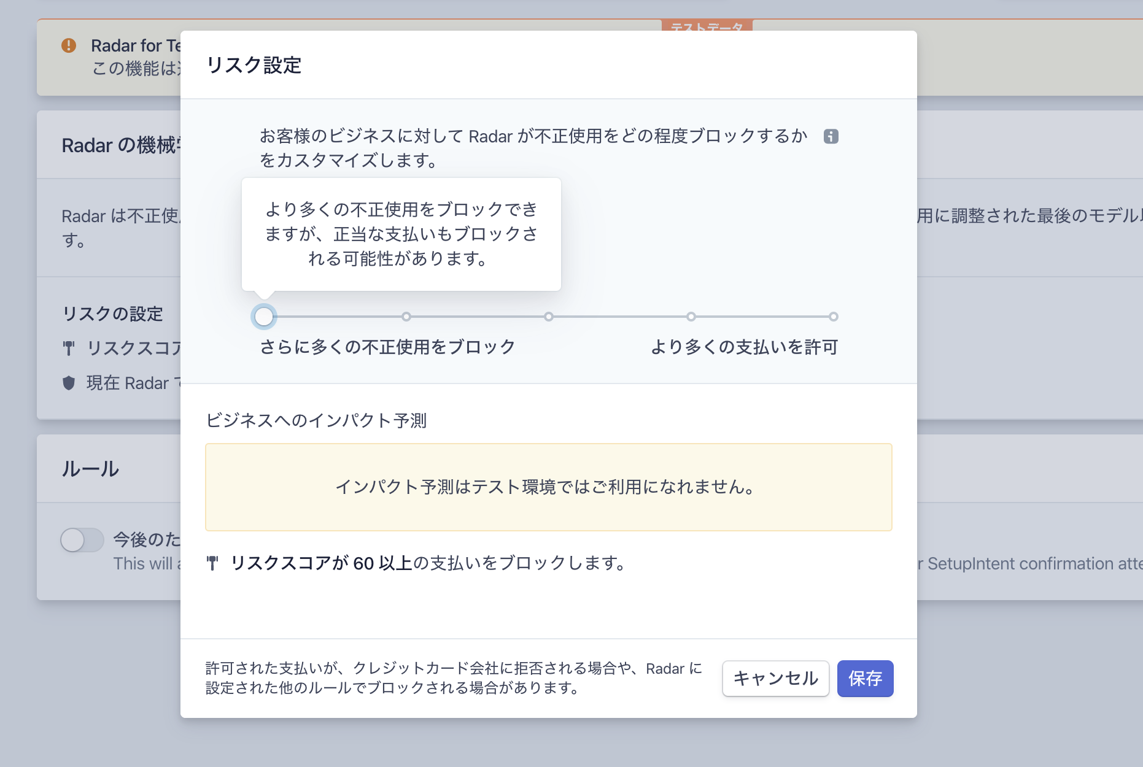Click the shield icon beside 現在 Radar
Screen dimensions: 1143x767
point(69,383)
